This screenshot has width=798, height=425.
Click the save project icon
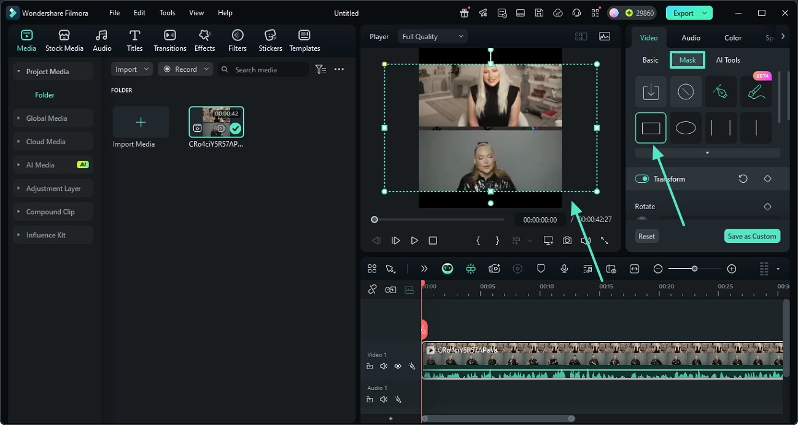(539, 13)
